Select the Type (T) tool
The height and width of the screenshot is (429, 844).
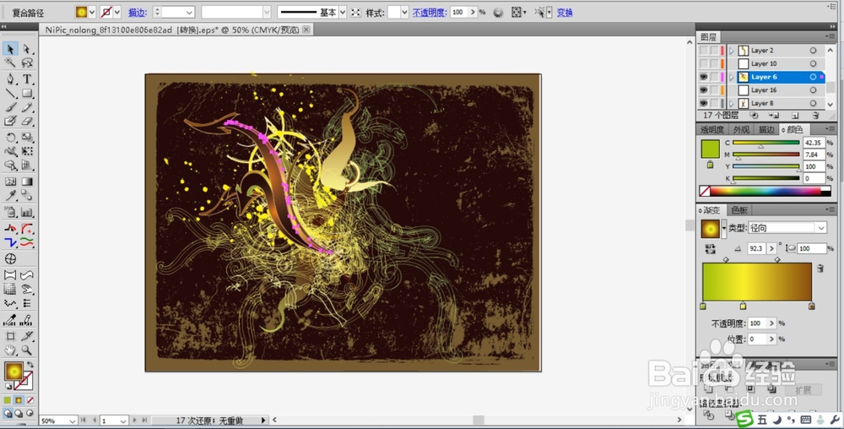[27, 79]
